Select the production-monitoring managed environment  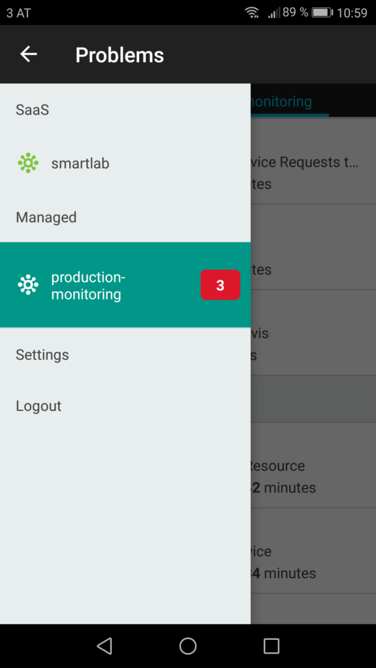pos(125,285)
